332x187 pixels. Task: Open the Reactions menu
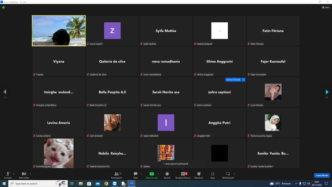tap(199, 175)
